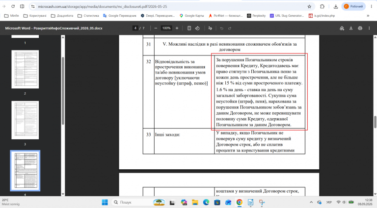Open Chrome downloads icon
Screen dimensions: 377x208
point(336,6)
